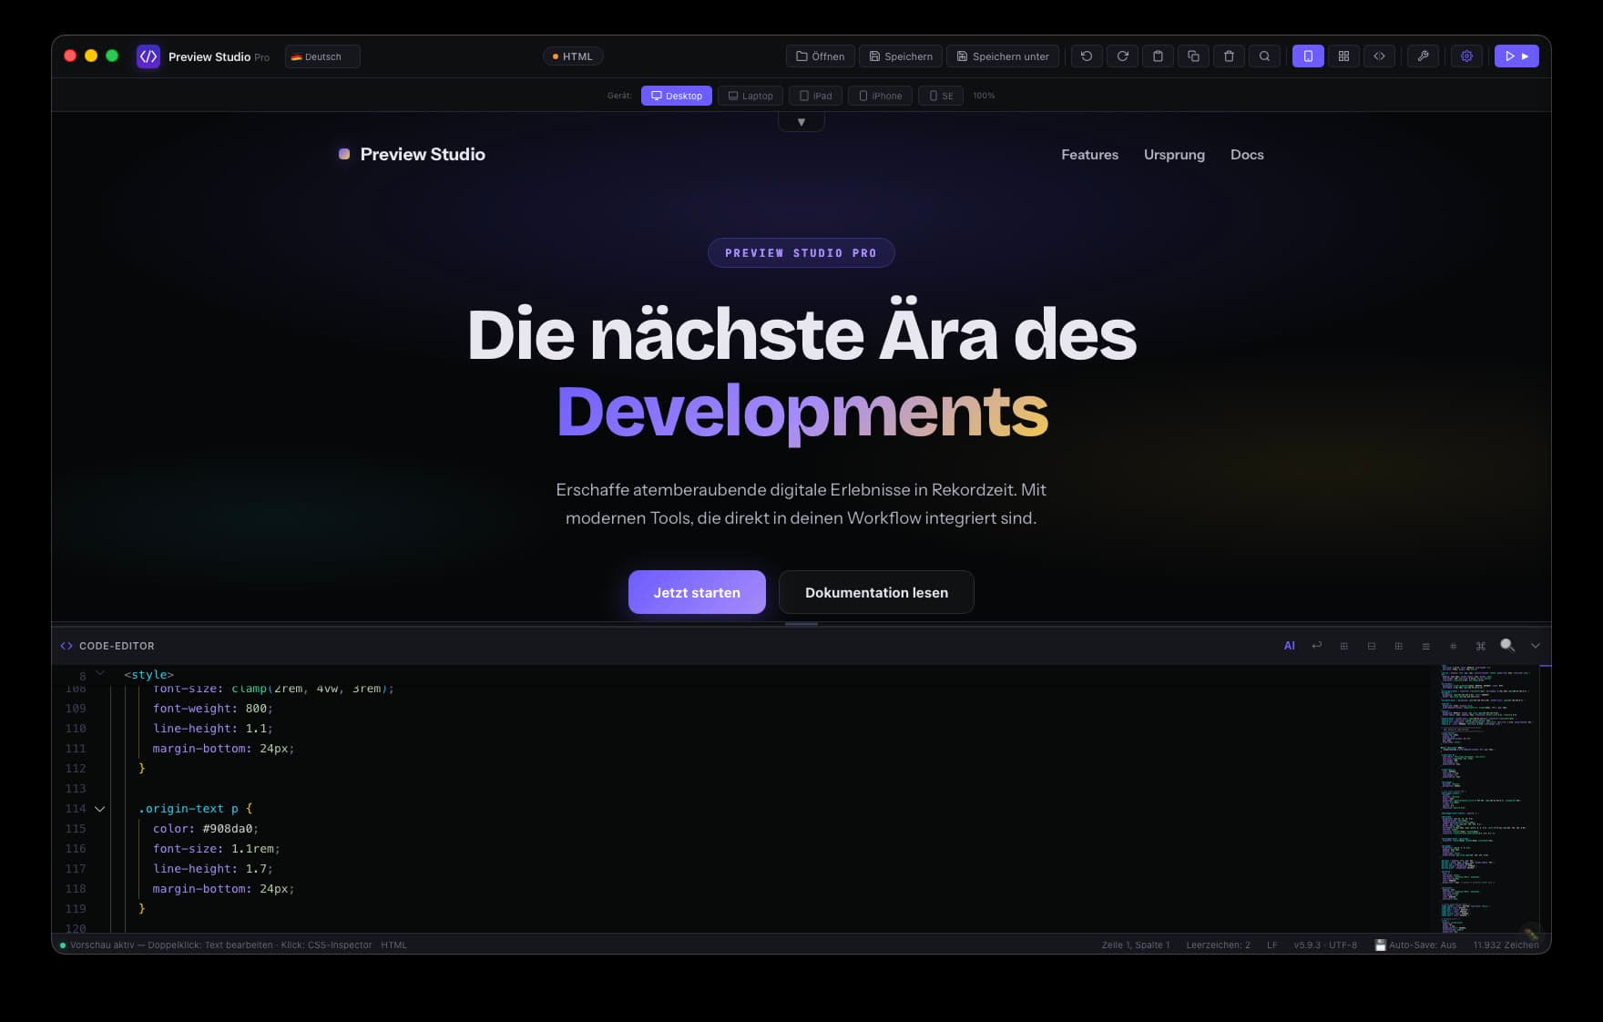Screen dimensions: 1603x1022
Task: Click the Dokumentation lesen button
Action: [x=876, y=592]
